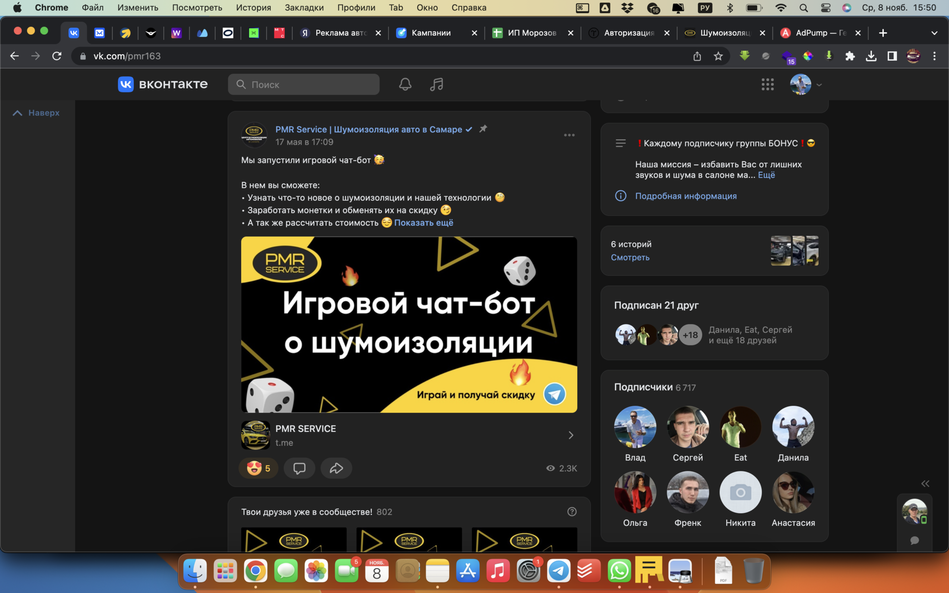The width and height of the screenshot is (949, 593).
Task: Open Chrome extensions puzzle icon
Action: pyautogui.click(x=850, y=56)
